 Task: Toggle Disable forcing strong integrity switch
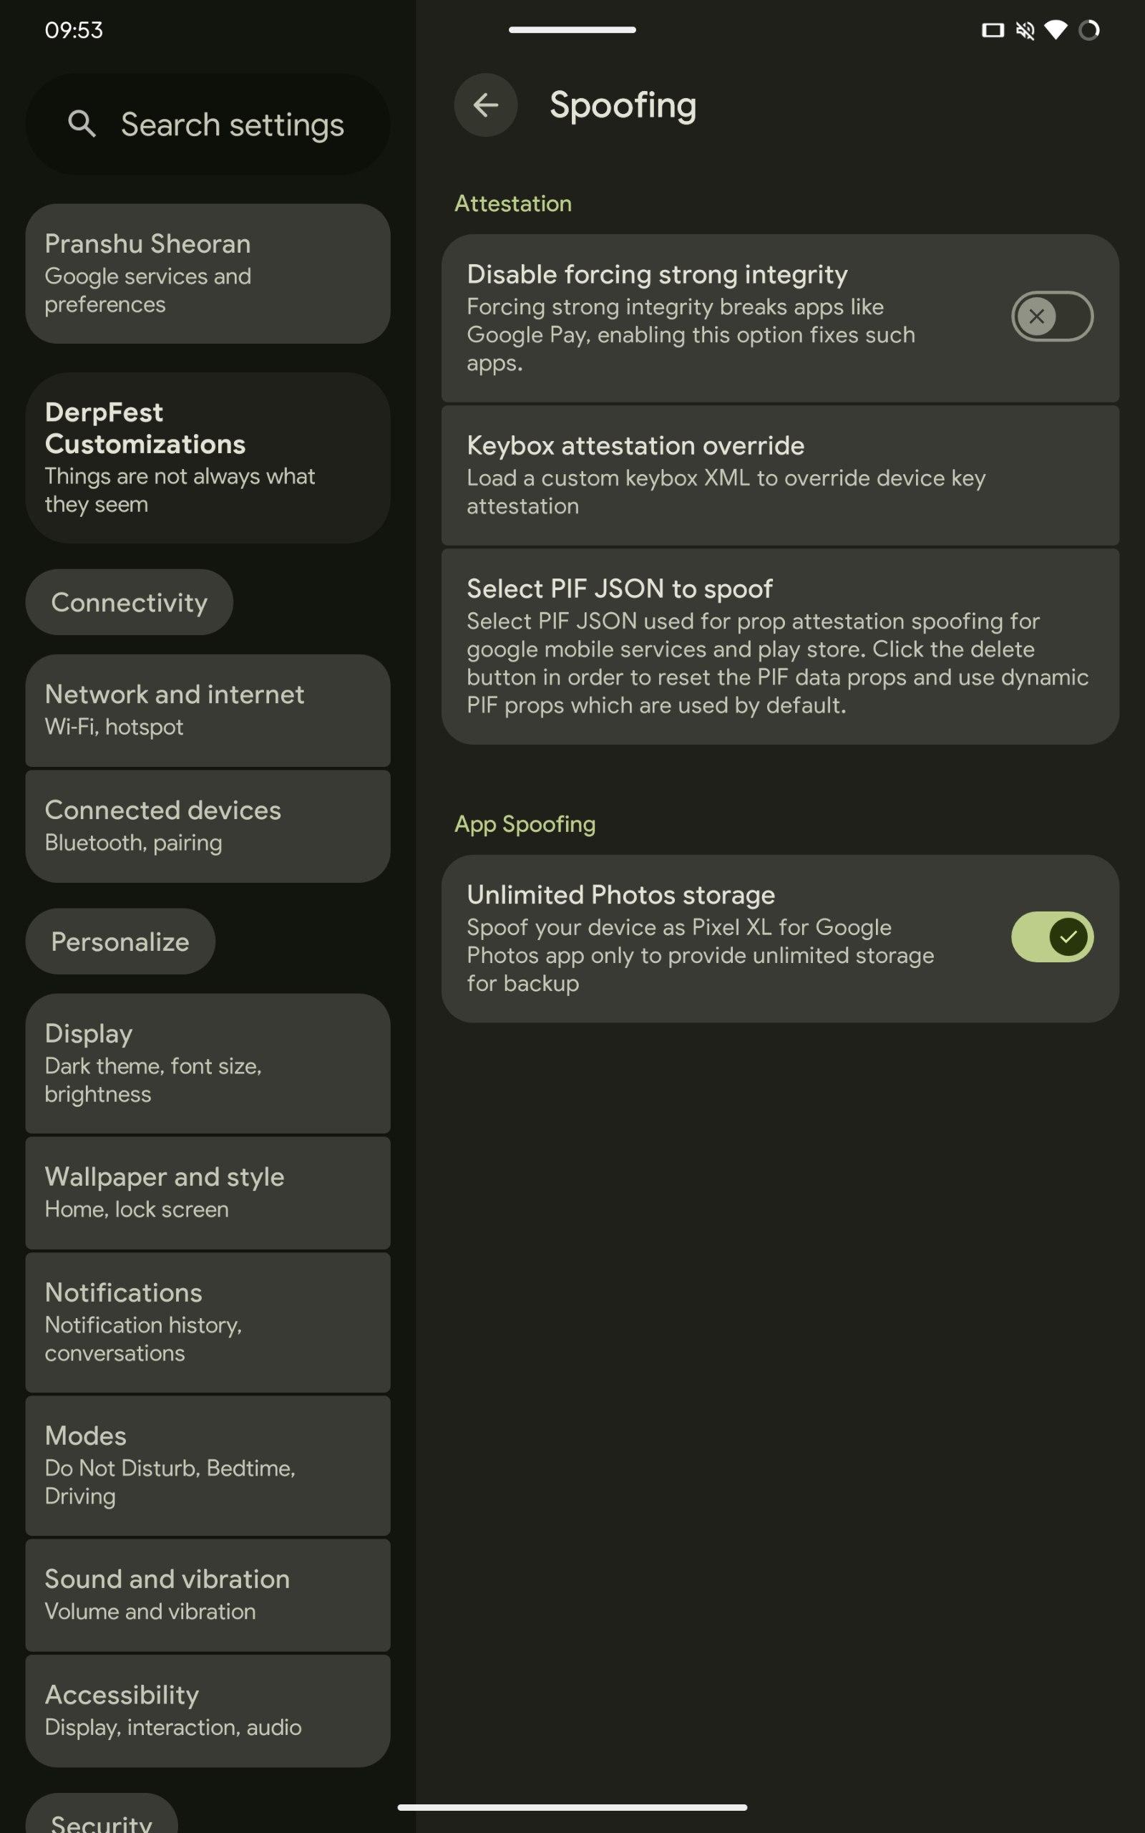pyautogui.click(x=1051, y=316)
